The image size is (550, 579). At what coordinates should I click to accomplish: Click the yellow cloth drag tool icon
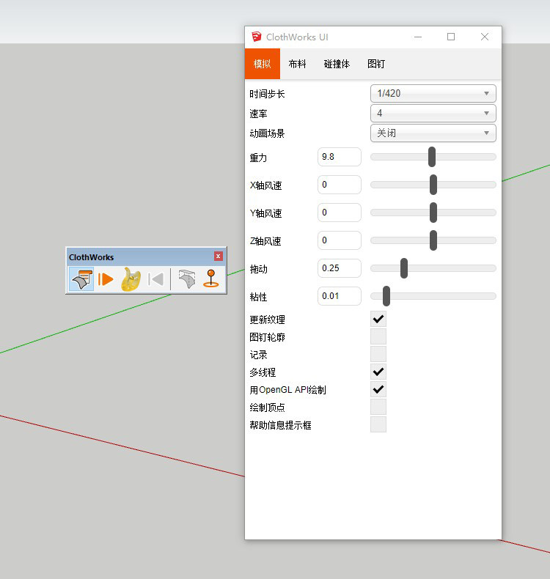point(131,279)
